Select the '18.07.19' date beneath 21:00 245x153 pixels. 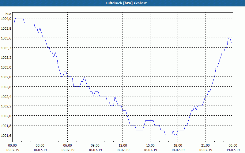pos(205,150)
